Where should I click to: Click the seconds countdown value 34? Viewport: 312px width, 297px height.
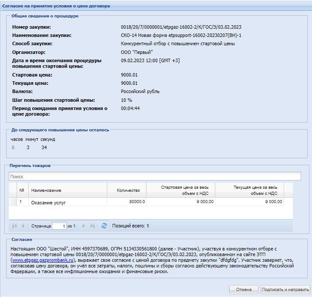coord(44,147)
